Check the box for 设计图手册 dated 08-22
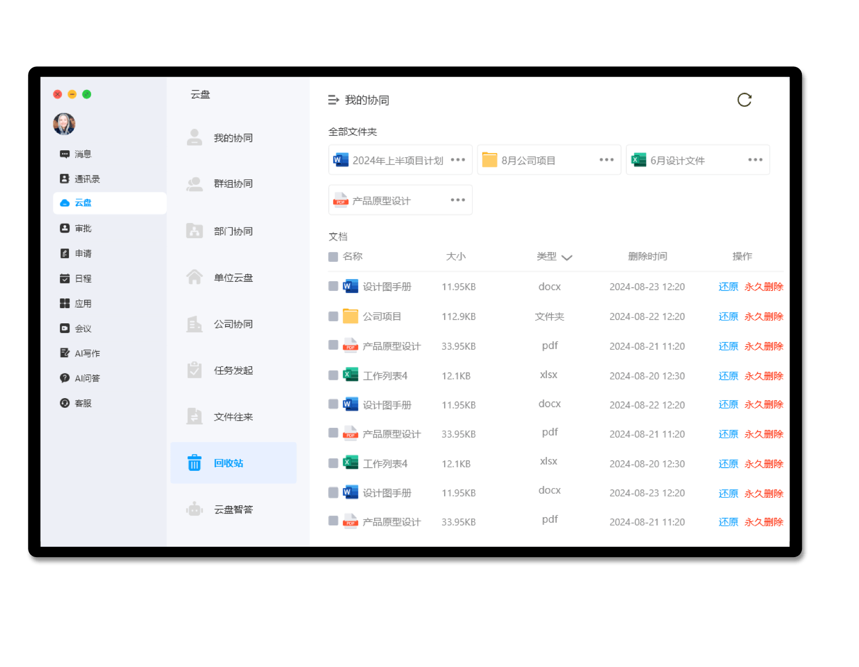This screenshot has height=667, width=859. [333, 404]
